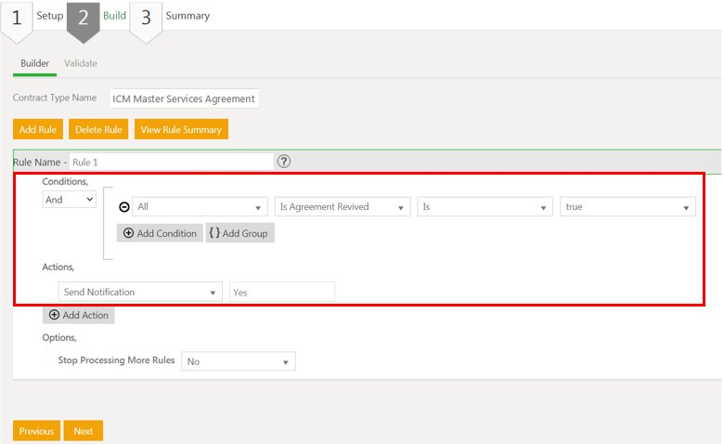Screen dimensions: 724x444
Task: Click the remove condition minus icon
Action: pos(124,207)
